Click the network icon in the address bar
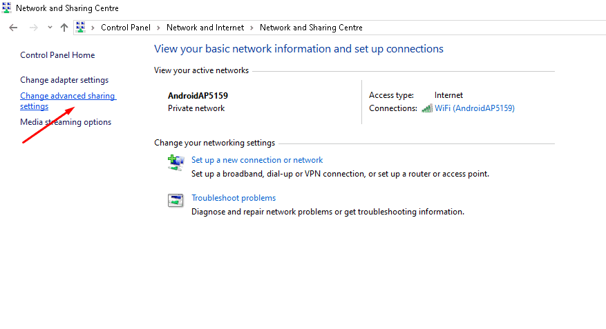 tap(80, 28)
